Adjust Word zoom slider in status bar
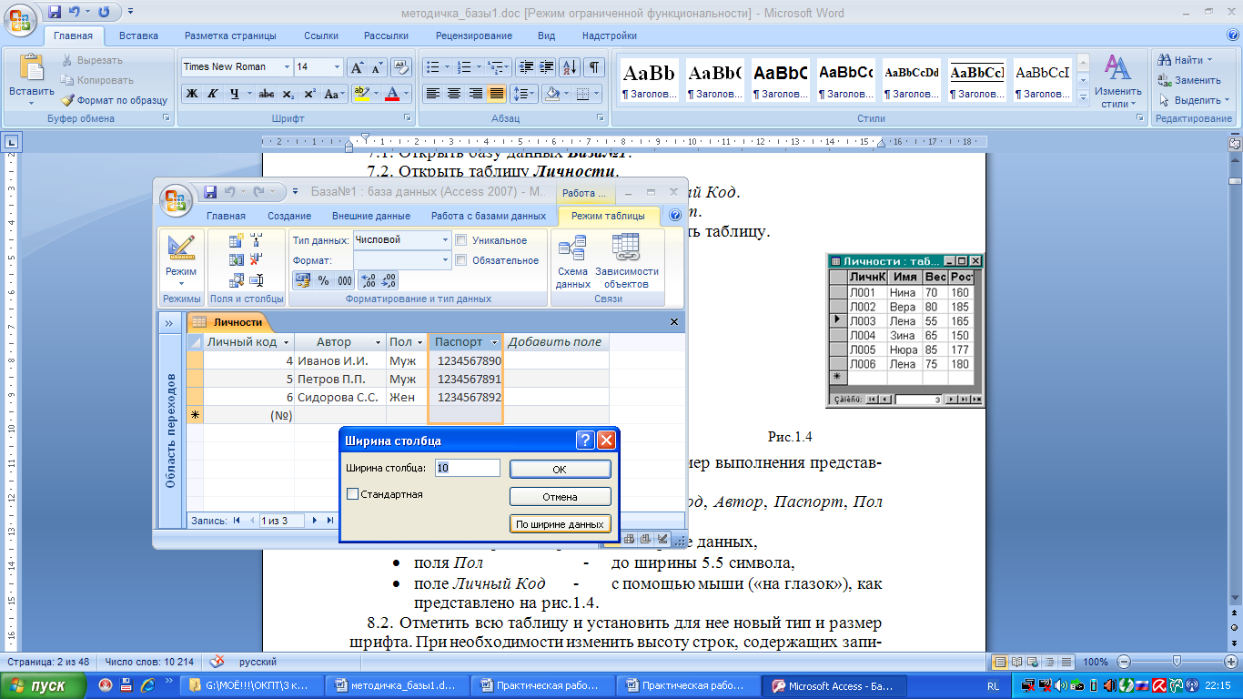The height and width of the screenshot is (699, 1243). pyautogui.click(x=1177, y=662)
